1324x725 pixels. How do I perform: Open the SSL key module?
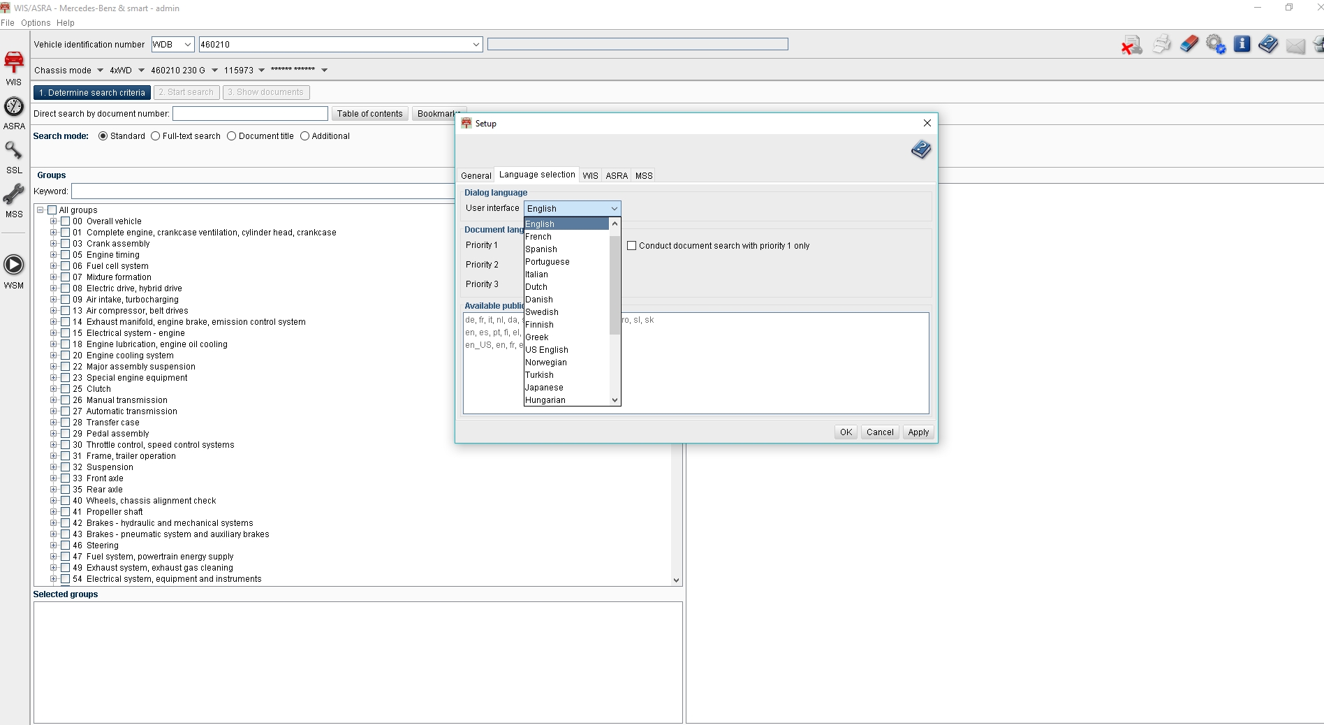(x=14, y=156)
